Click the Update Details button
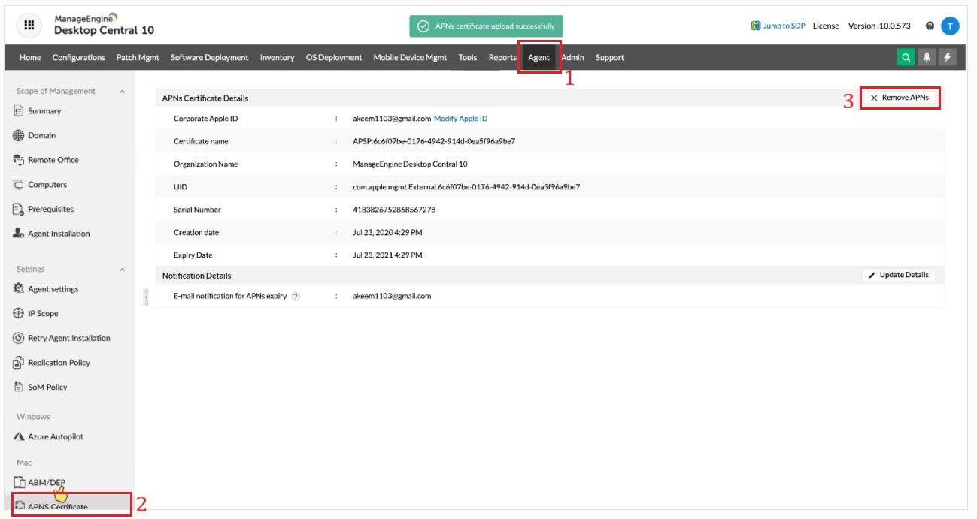Screen dimensions: 977x519 [899, 275]
